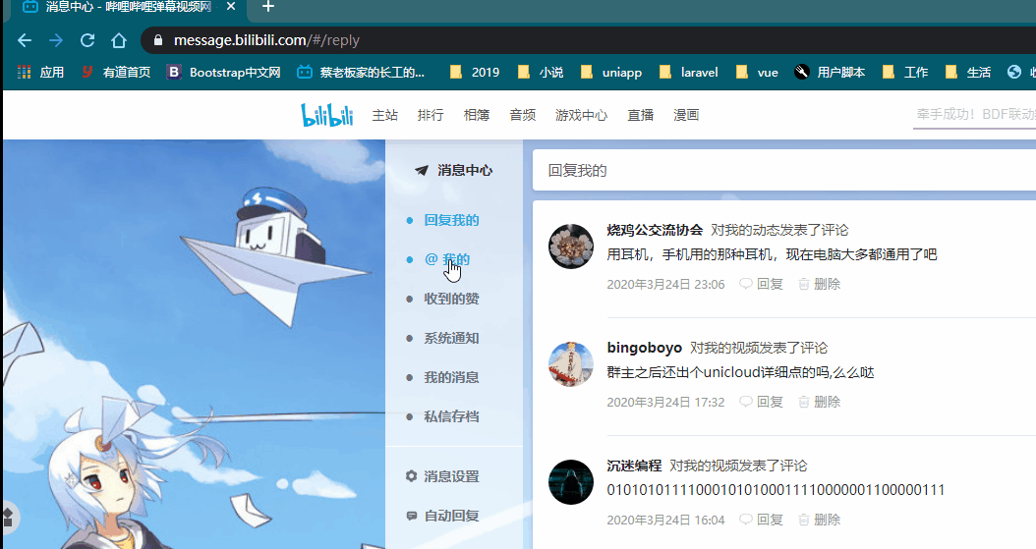Open the 沉迷编程 username link
Image resolution: width=1036 pixels, height=549 pixels.
coord(634,466)
